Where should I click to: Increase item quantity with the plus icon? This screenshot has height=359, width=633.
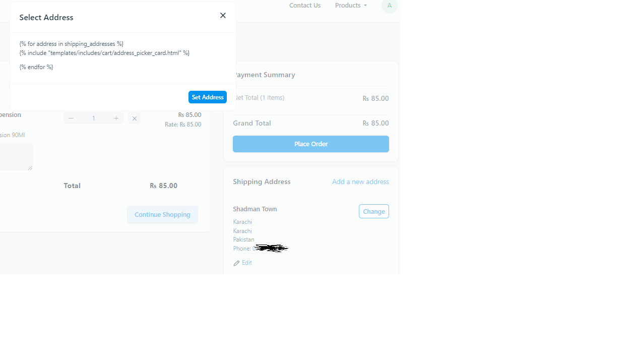(116, 117)
